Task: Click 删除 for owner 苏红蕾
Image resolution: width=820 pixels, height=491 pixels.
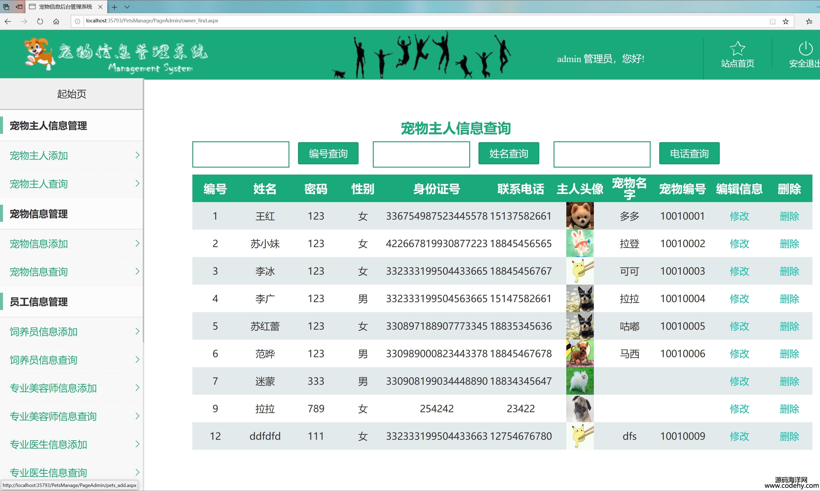Action: pyautogui.click(x=789, y=326)
